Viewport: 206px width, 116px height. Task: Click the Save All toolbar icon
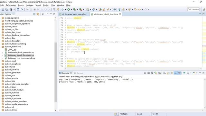(6, 9)
